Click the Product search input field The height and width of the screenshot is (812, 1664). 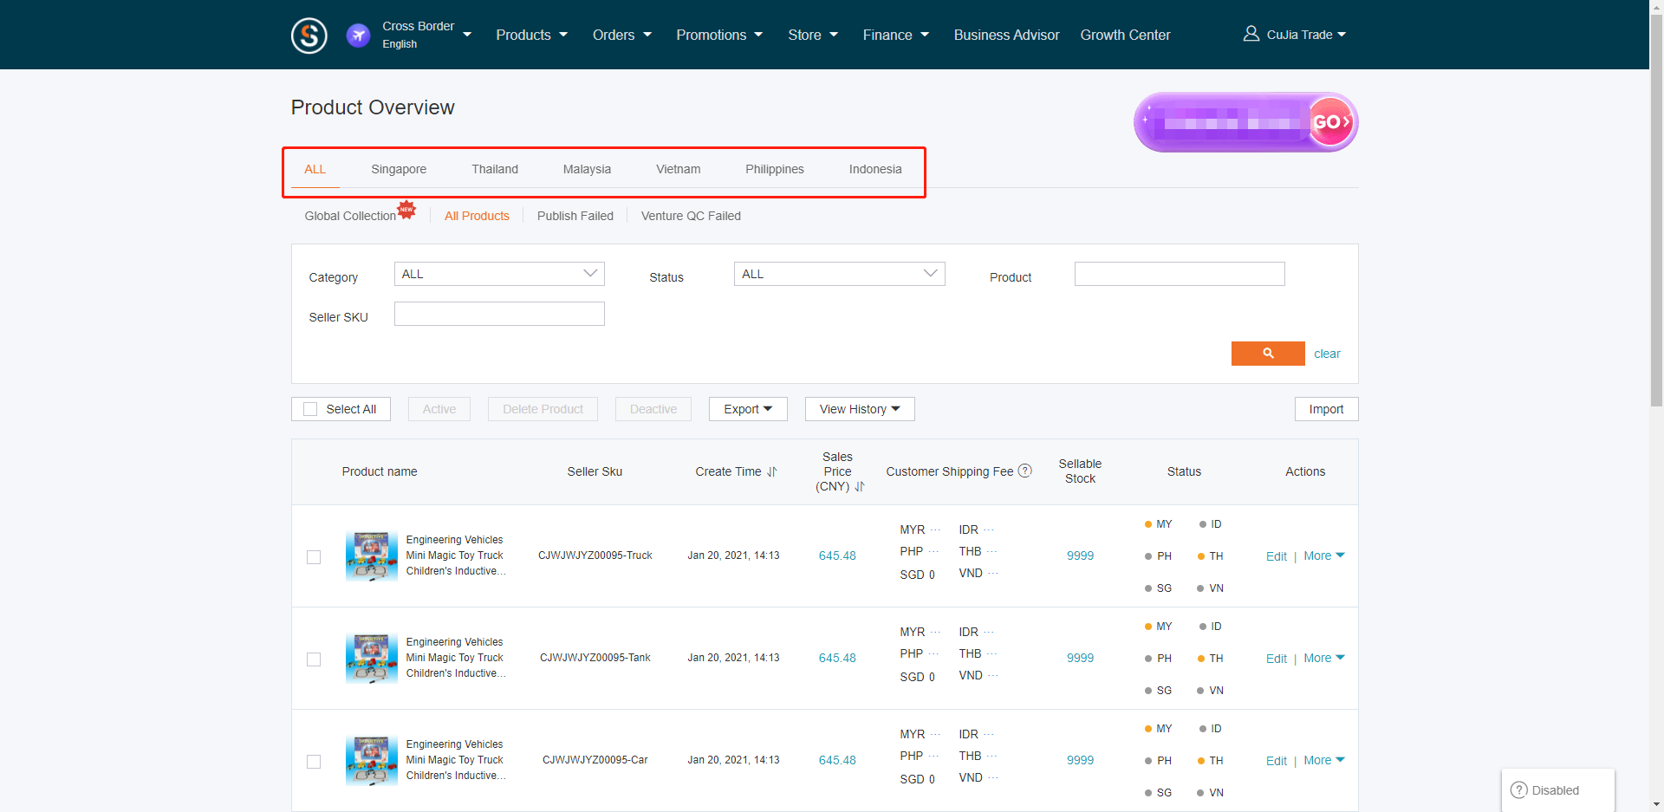1180,274
